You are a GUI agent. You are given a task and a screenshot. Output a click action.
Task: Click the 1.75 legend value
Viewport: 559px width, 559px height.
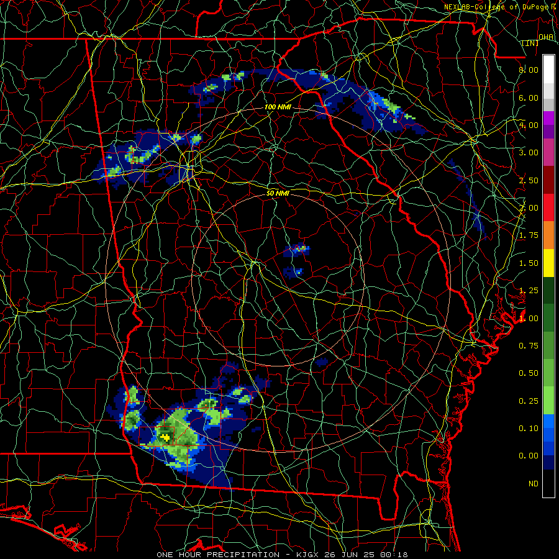(x=529, y=235)
